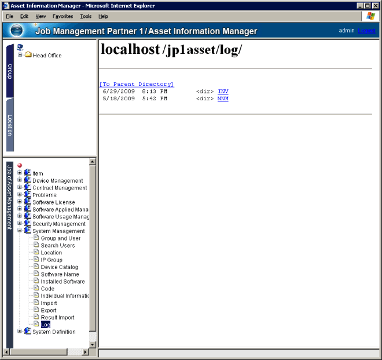This screenshot has width=382, height=360.
Task: Click the network computer icon above Head Office
Action: [x=20, y=47]
